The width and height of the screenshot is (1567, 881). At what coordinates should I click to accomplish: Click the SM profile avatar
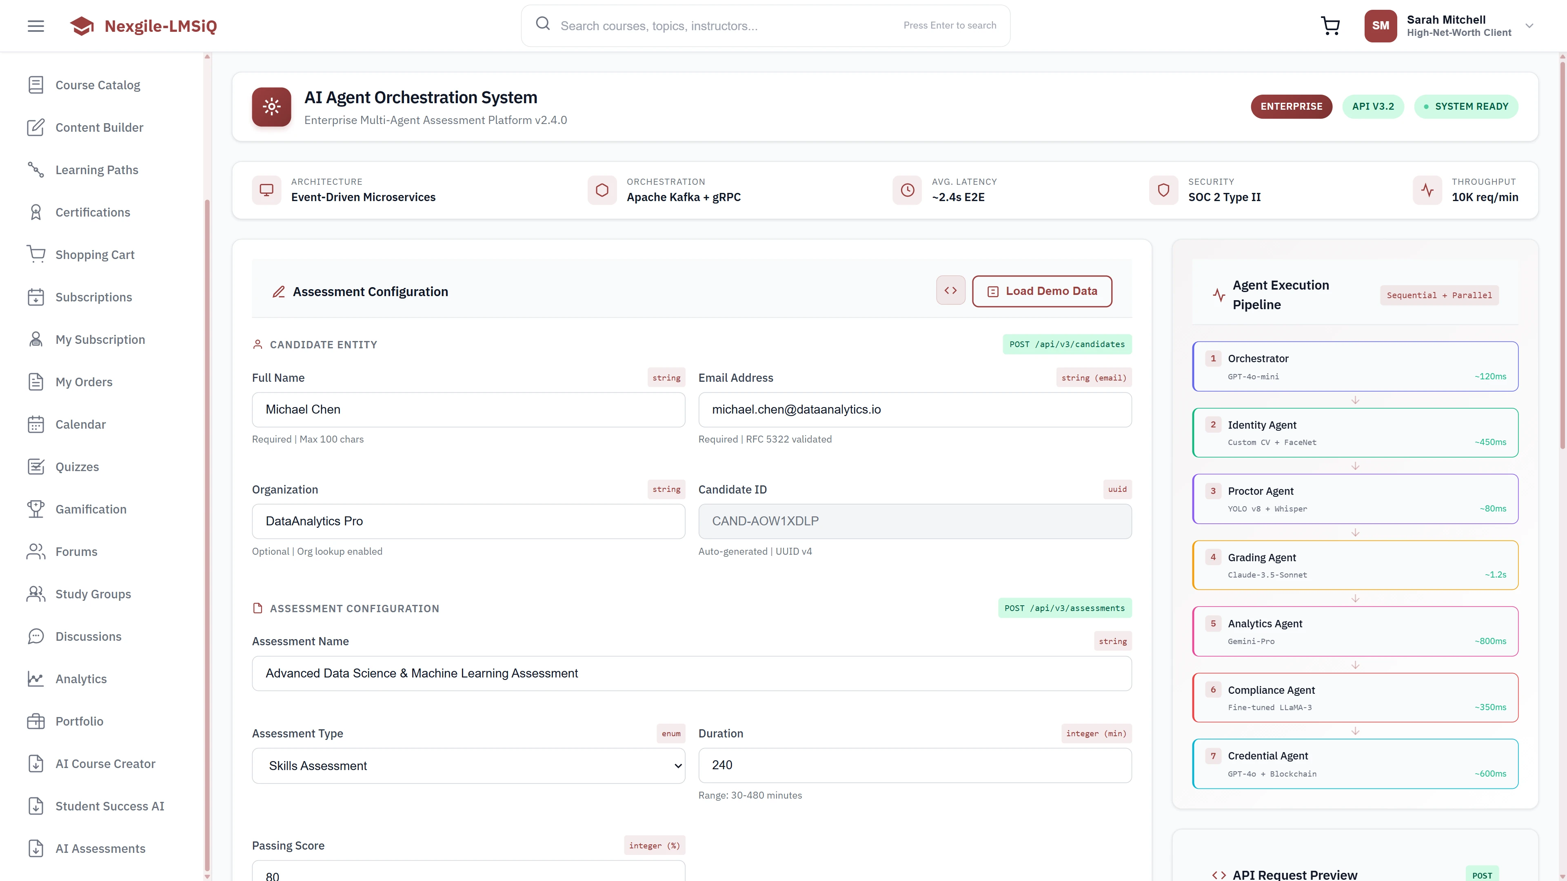click(1380, 26)
